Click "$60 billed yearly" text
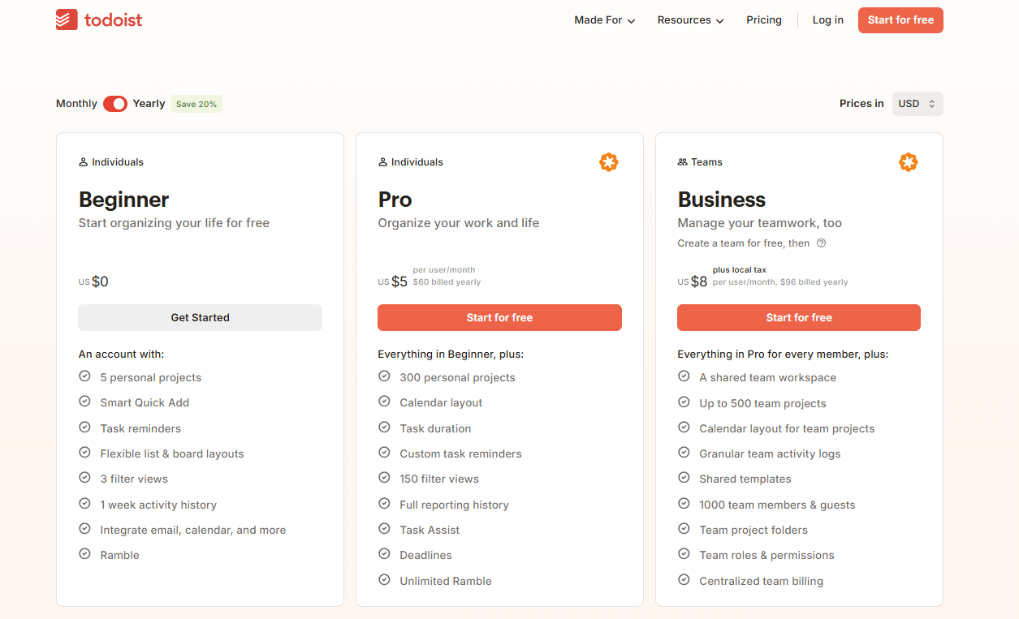Screen dimensions: 1019x619 (x=447, y=282)
